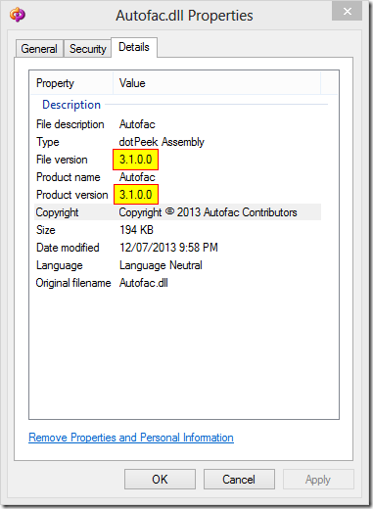Image resolution: width=373 pixels, height=509 pixels.
Task: Select the Product version label
Action: [72, 195]
